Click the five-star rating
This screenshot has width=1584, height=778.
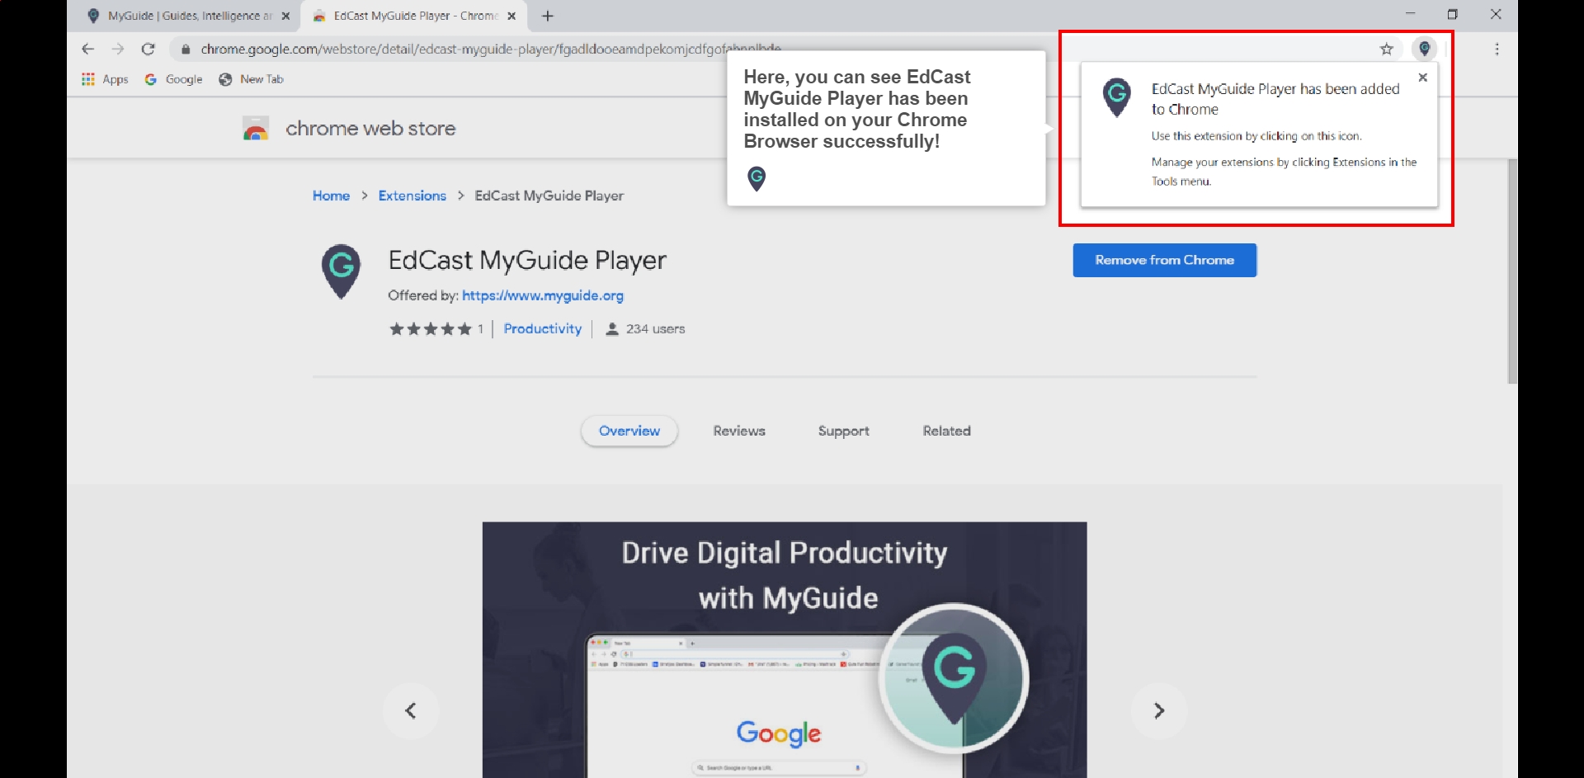click(x=431, y=329)
